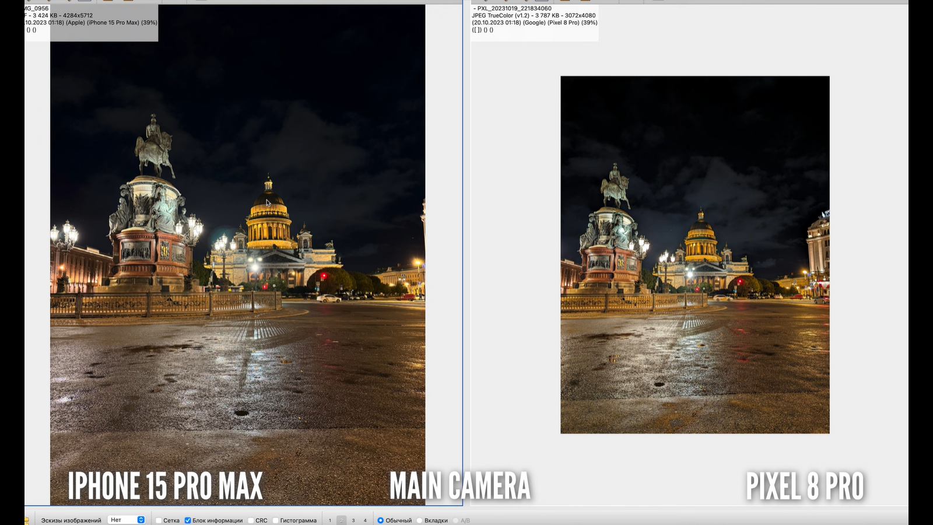Click the iPhone 15 Pro Max info block
The width and height of the screenshot is (933, 525).
click(91, 22)
